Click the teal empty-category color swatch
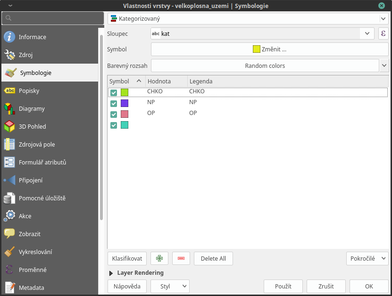 tap(125, 125)
